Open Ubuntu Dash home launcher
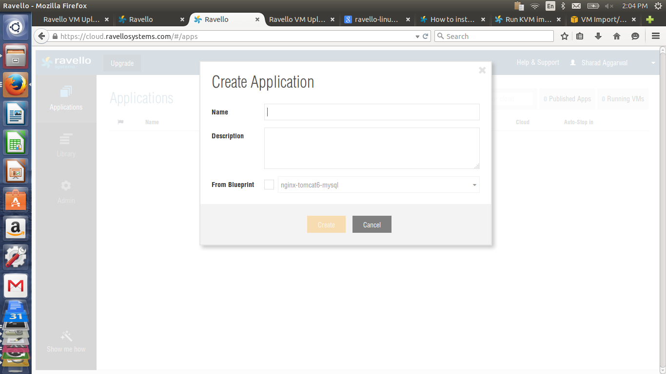This screenshot has height=374, width=666. tap(16, 27)
